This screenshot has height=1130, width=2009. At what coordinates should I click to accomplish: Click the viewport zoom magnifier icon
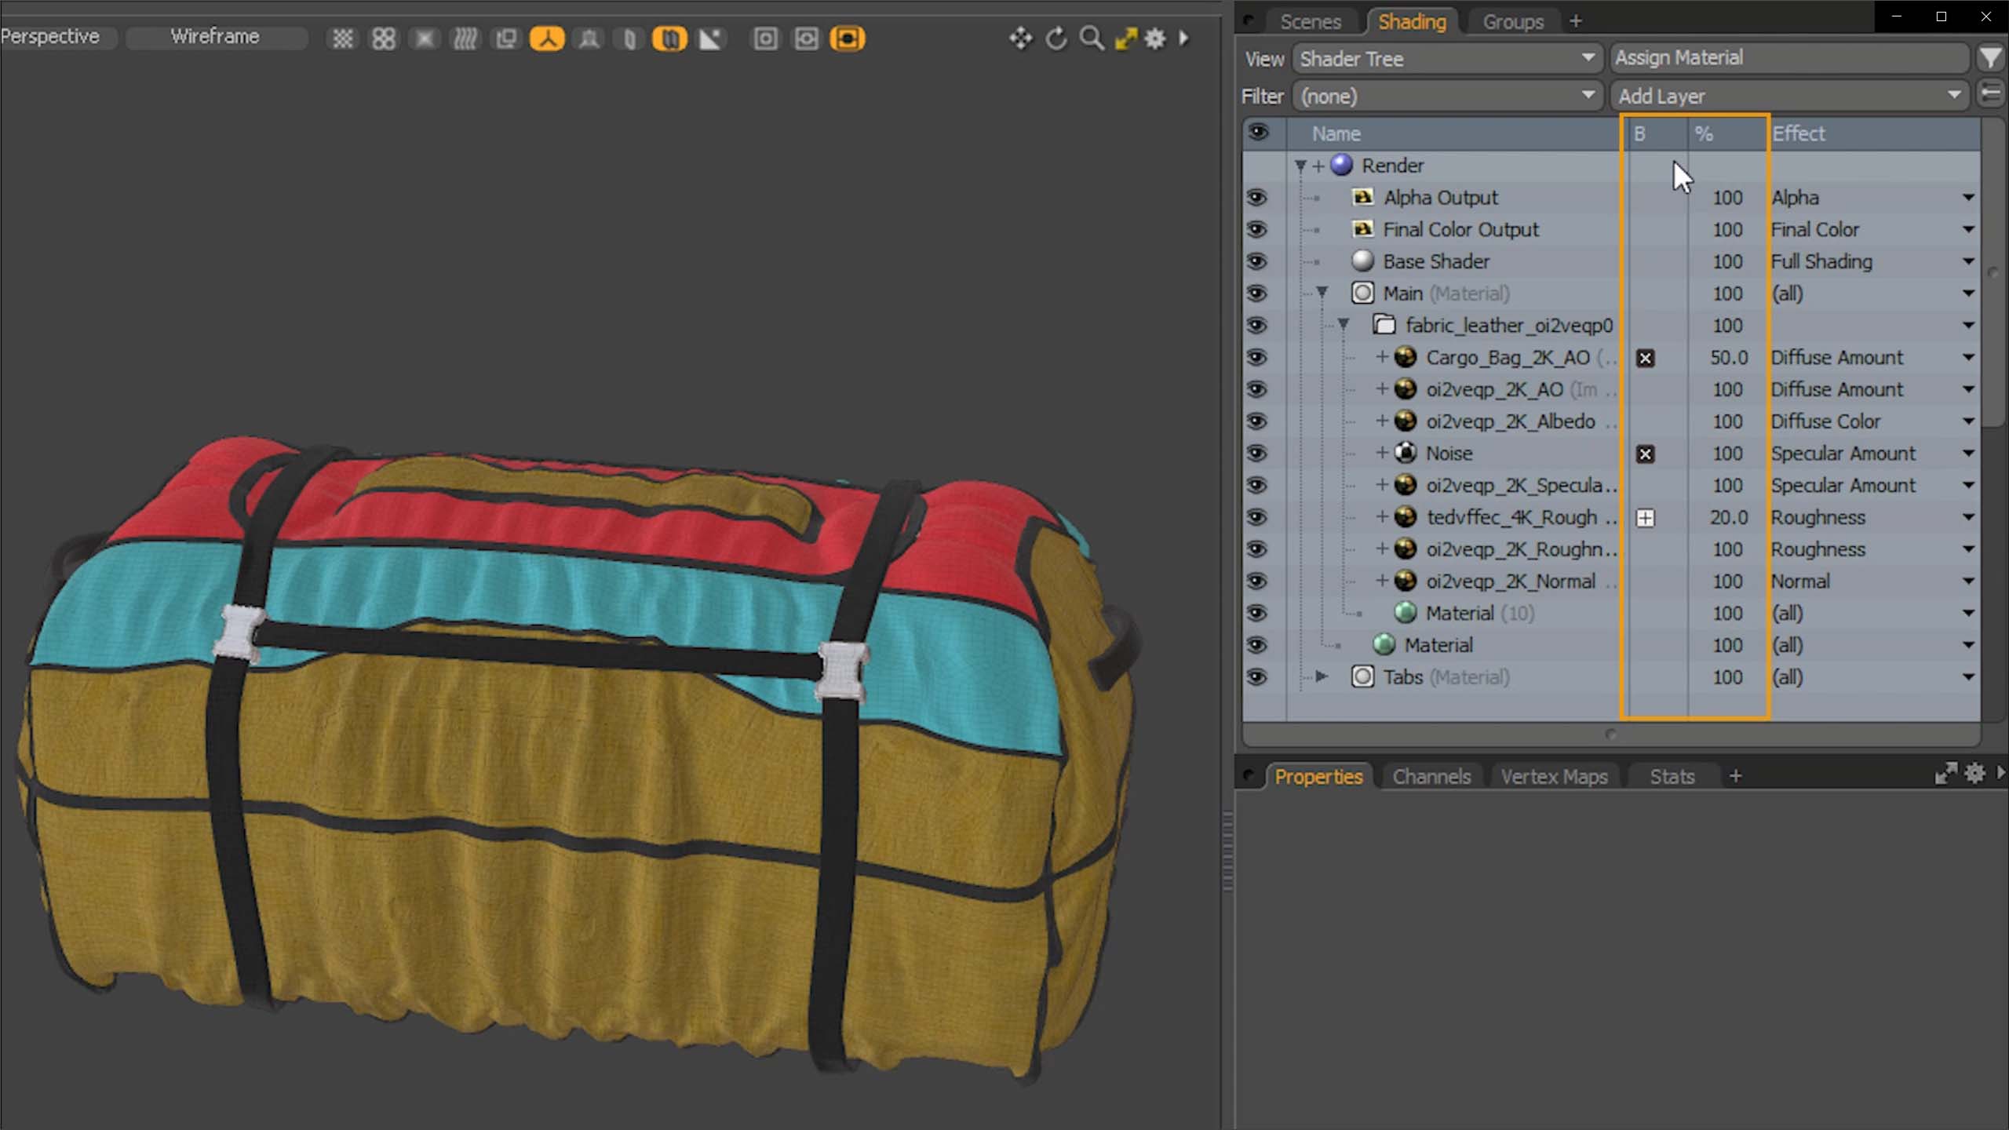pyautogui.click(x=1091, y=38)
